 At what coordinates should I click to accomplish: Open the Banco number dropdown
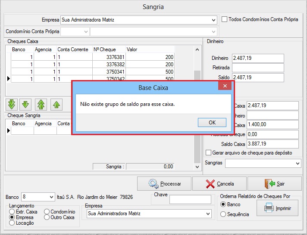(x=52, y=197)
